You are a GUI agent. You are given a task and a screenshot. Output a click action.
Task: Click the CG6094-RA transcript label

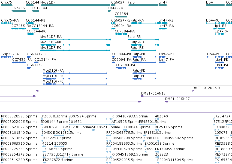coord(121,26)
